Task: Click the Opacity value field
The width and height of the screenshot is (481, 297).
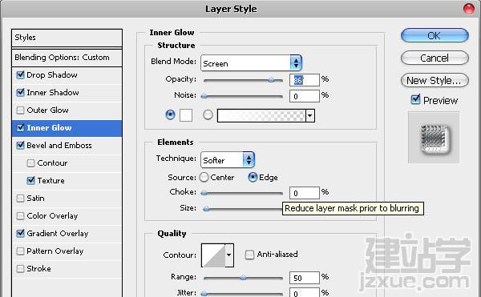Action: (x=305, y=80)
